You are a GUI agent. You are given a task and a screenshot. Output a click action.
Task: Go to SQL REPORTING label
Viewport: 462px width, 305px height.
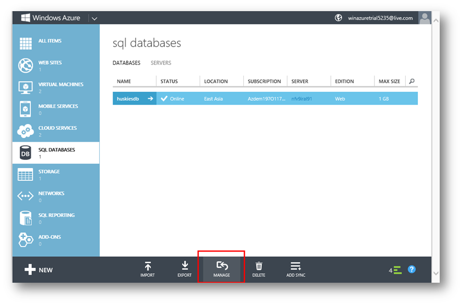(56, 215)
